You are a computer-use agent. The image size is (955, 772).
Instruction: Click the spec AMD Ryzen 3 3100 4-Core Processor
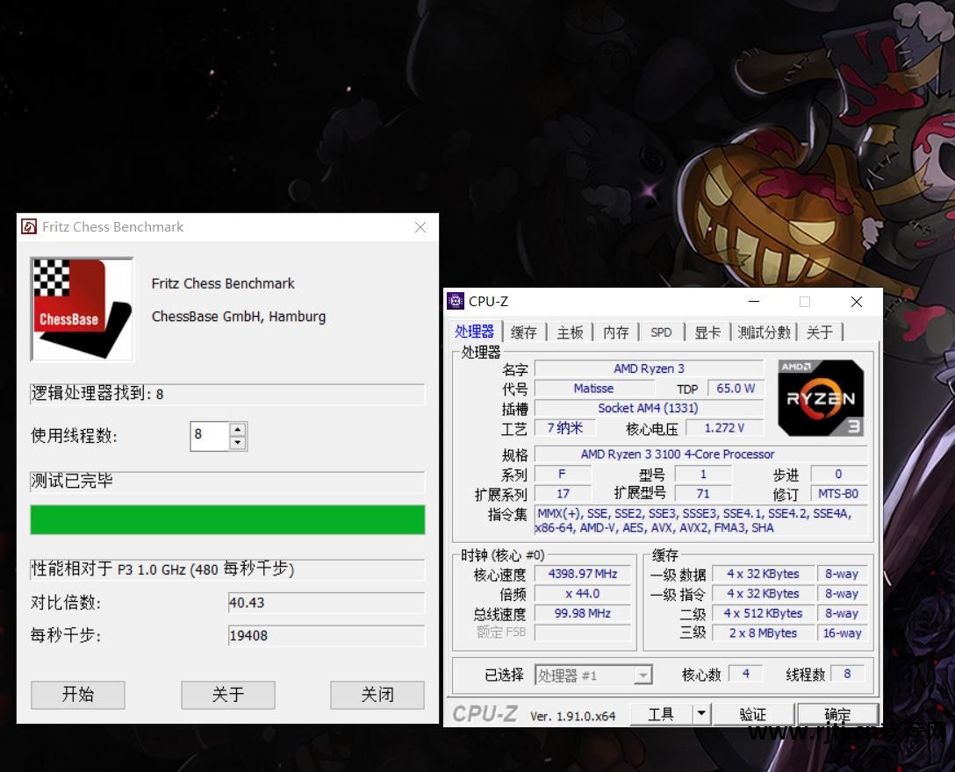pyautogui.click(x=700, y=454)
